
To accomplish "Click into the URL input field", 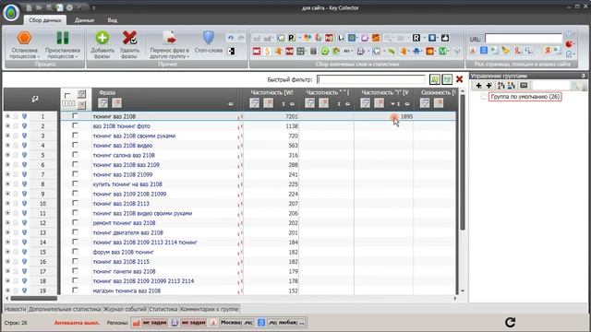I will point(524,39).
